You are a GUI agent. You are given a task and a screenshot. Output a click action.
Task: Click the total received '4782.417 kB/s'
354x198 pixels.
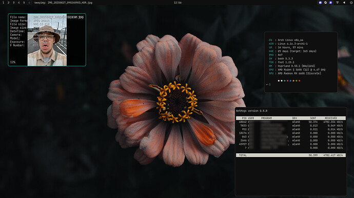point(333,155)
